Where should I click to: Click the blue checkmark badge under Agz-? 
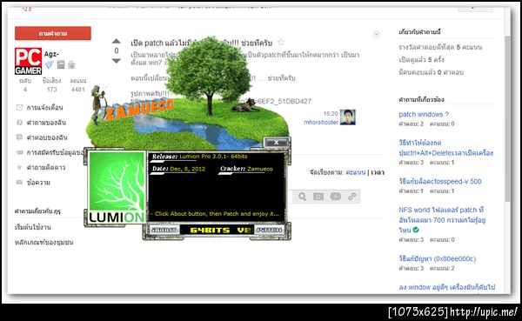pos(50,64)
